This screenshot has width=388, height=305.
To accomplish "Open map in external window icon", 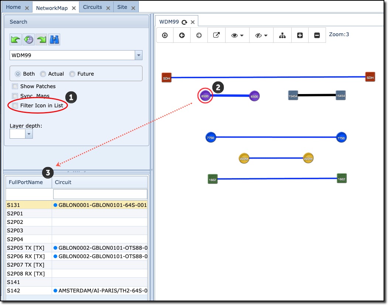I will [x=217, y=35].
